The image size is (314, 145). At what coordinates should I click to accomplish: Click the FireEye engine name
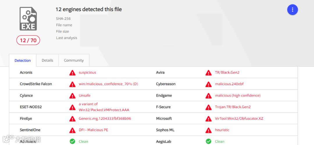coord(26,119)
